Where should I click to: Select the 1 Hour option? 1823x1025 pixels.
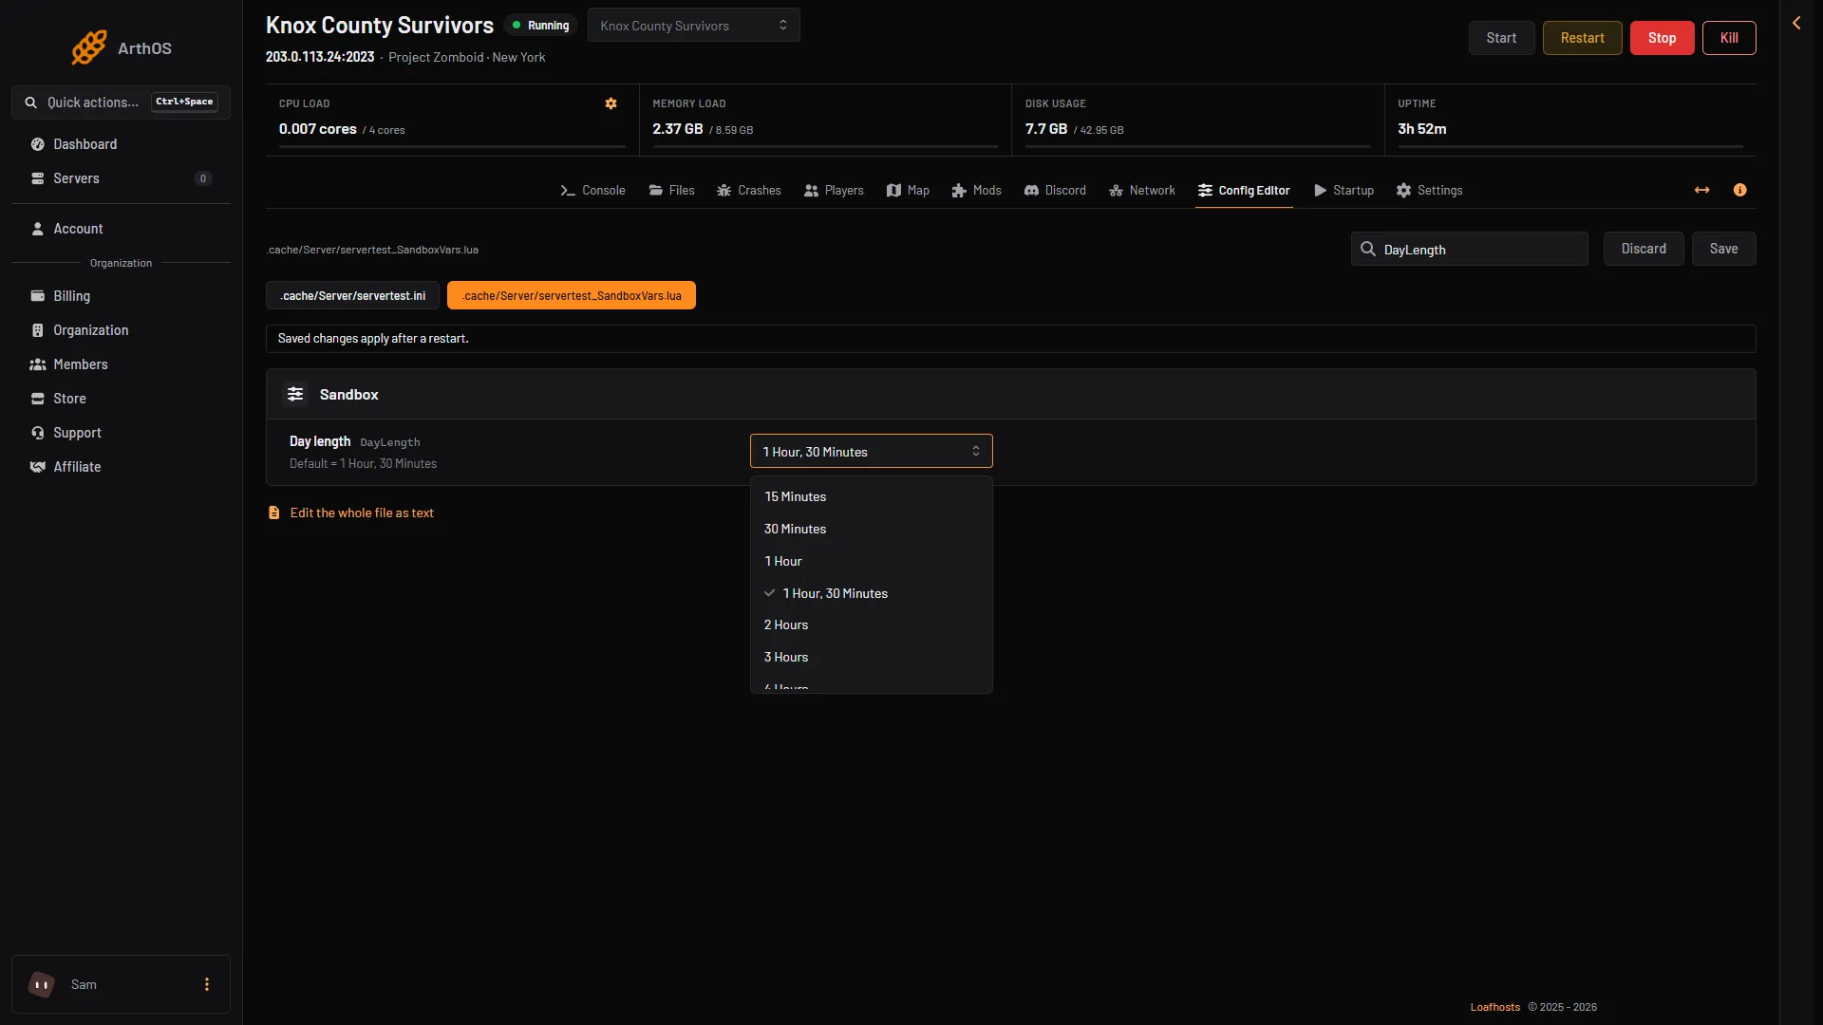(872, 561)
